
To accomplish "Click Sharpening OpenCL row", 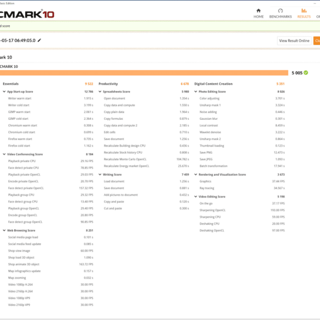I will [x=242, y=210].
